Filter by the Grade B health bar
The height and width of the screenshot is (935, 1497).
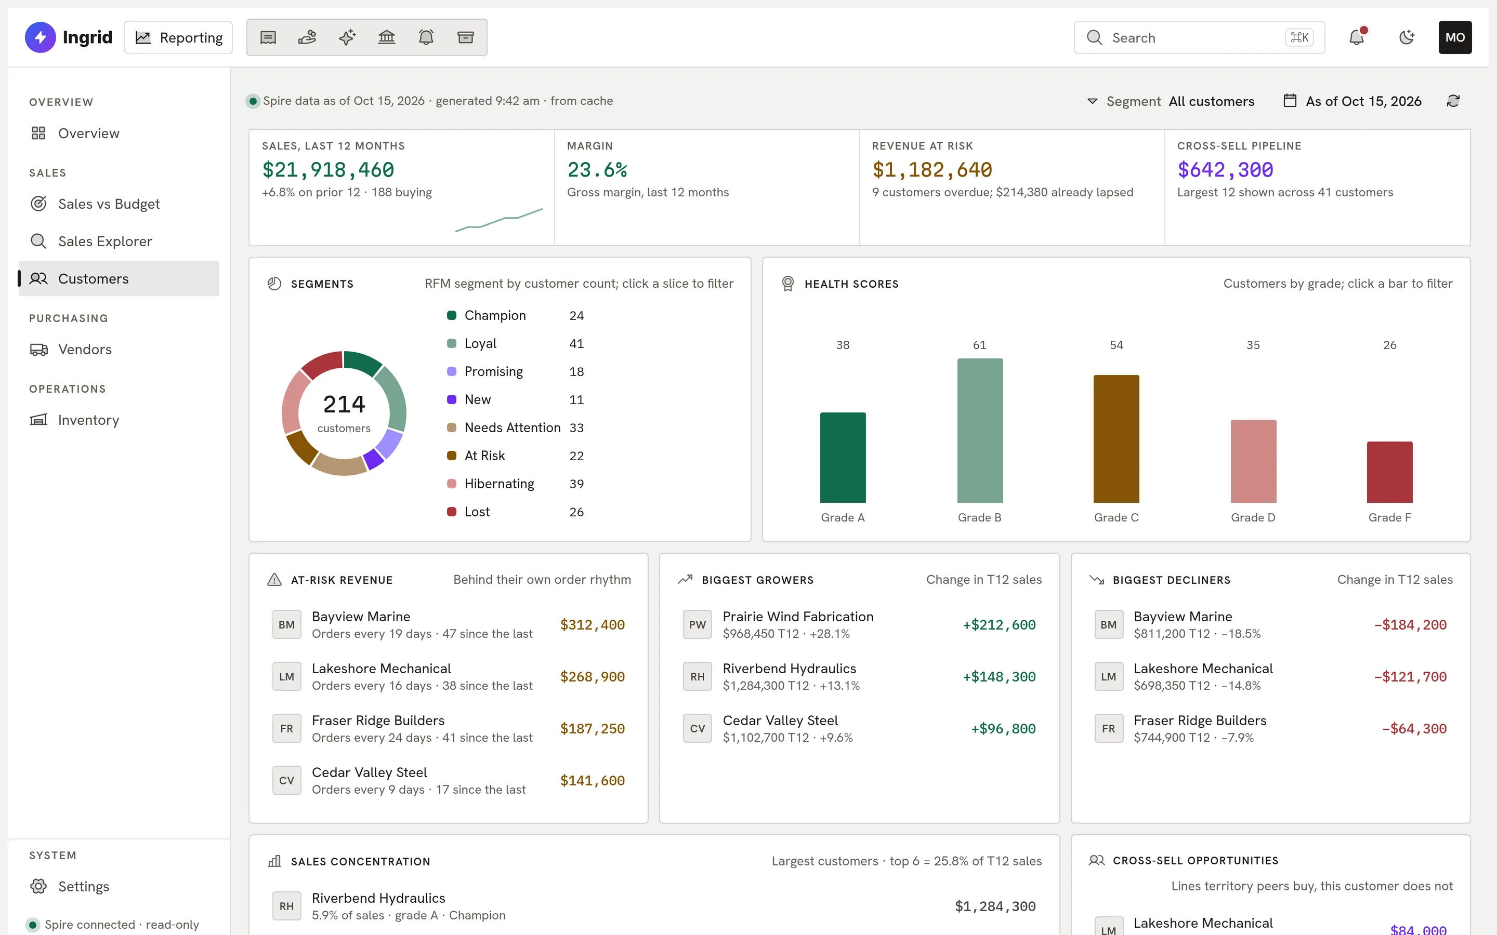pos(980,431)
